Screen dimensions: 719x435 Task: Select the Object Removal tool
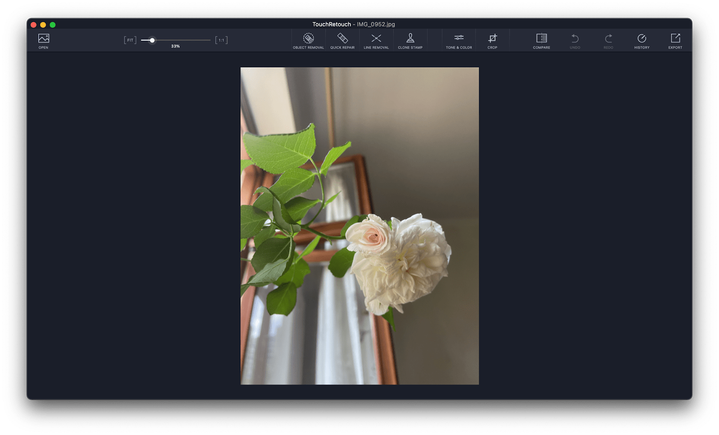pyautogui.click(x=308, y=40)
